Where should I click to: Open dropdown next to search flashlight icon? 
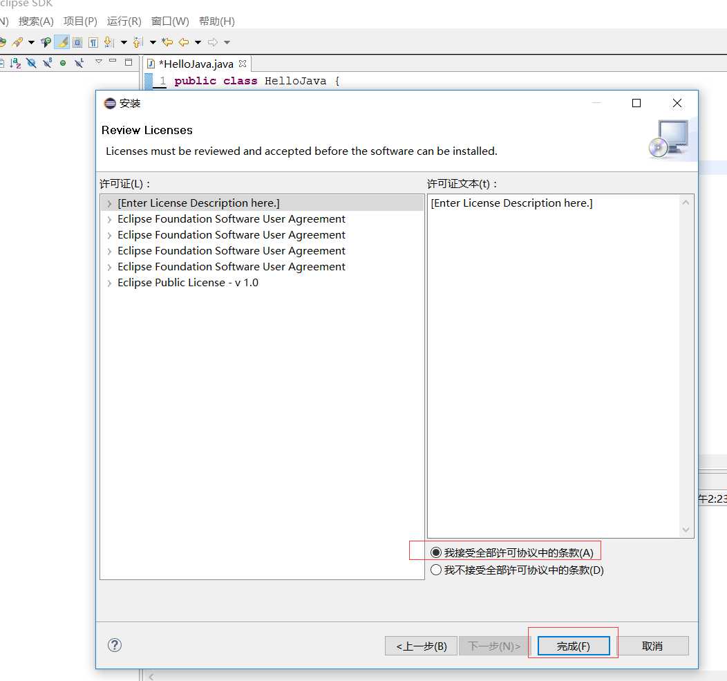coord(31,43)
